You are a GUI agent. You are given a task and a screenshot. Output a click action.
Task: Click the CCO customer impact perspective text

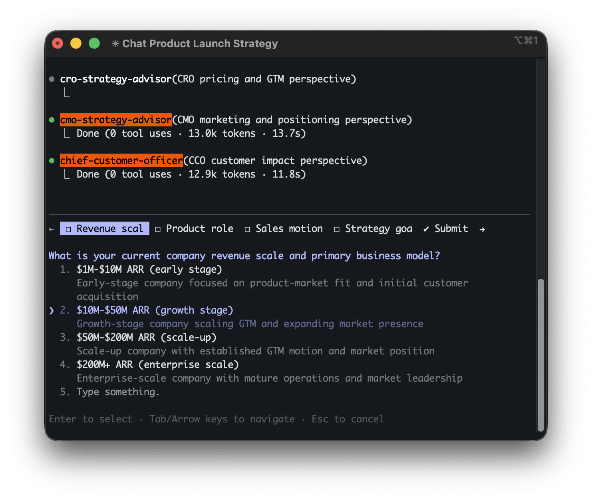point(275,160)
